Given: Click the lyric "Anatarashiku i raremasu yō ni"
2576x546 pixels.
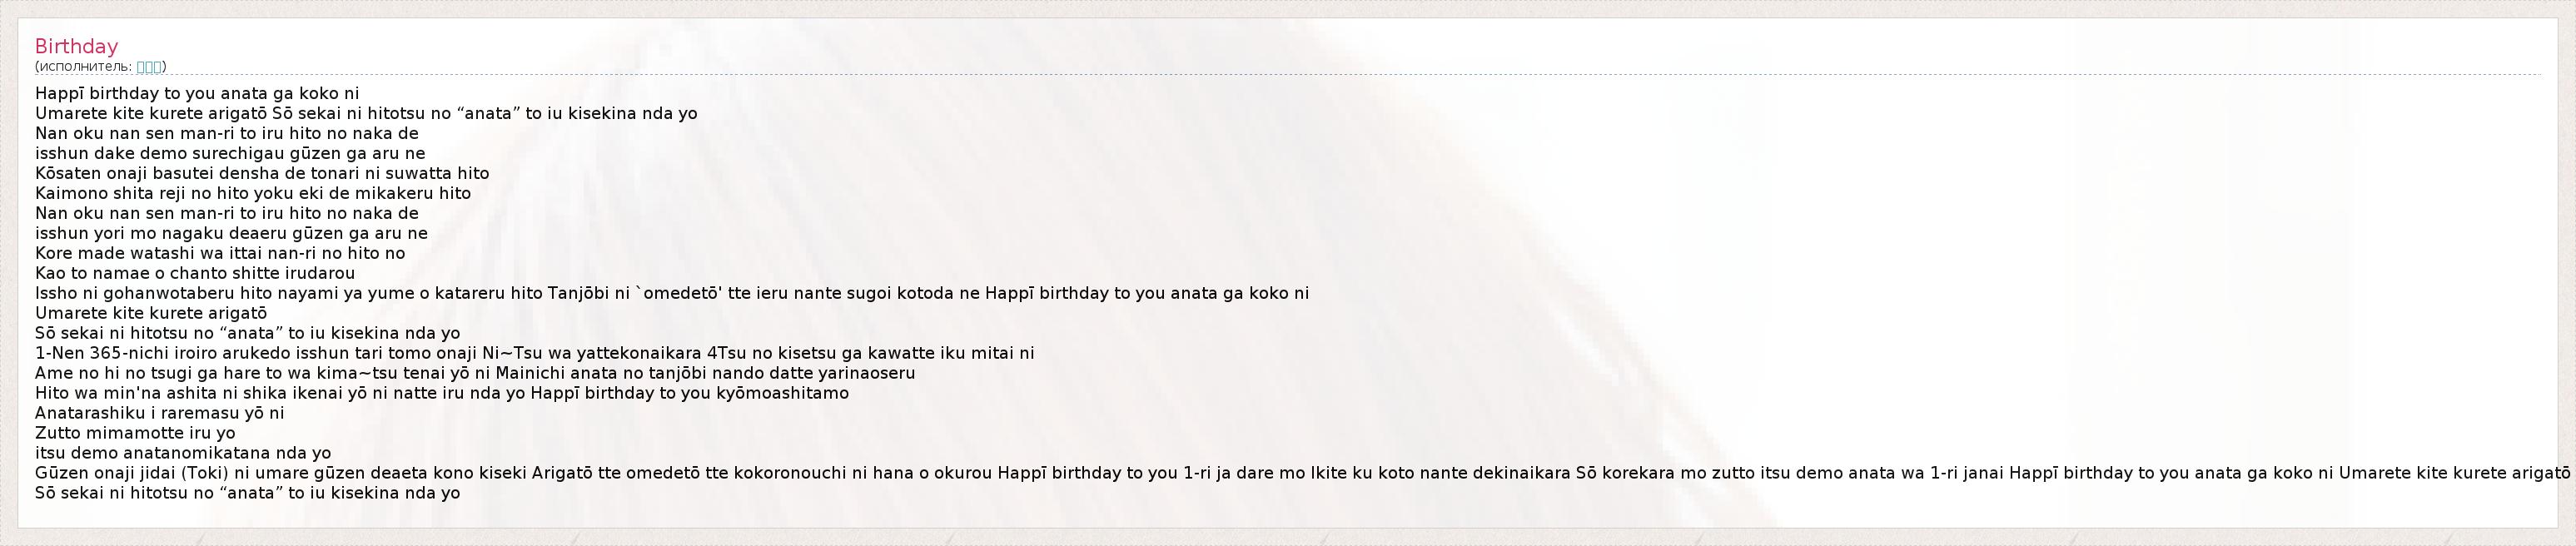Looking at the screenshot, I should point(160,413).
